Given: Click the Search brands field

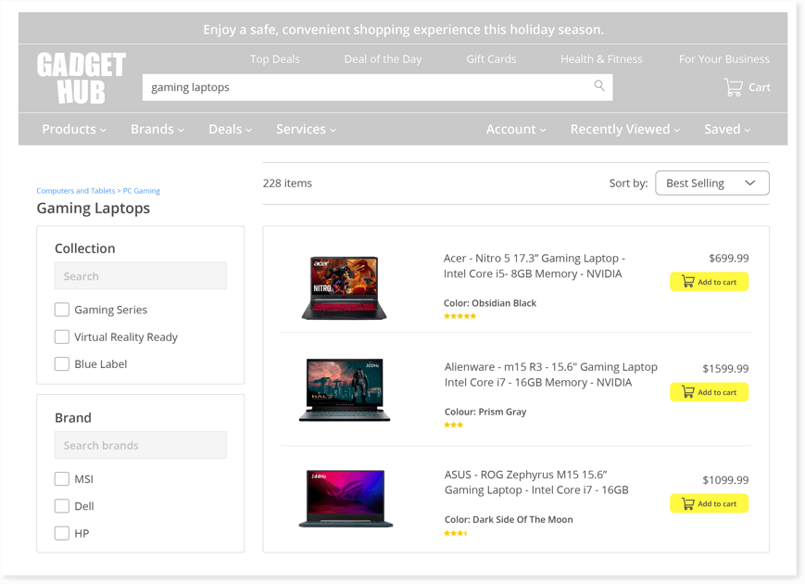Looking at the screenshot, I should coord(141,445).
